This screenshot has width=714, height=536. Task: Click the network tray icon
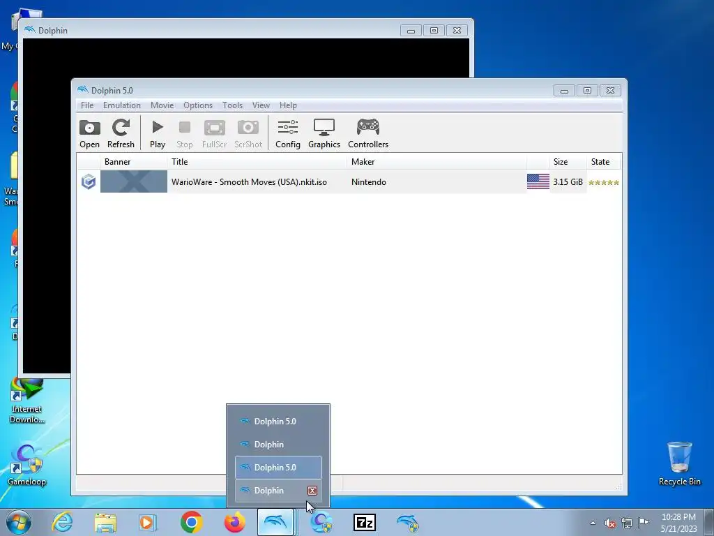pyautogui.click(x=627, y=523)
